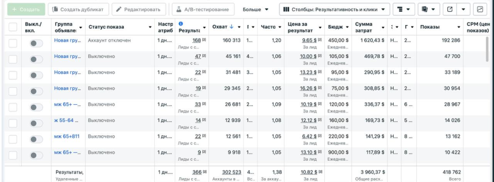Toggle on the мж 65+ row with 33 results
The image size is (494, 182).
(x=36, y=107)
